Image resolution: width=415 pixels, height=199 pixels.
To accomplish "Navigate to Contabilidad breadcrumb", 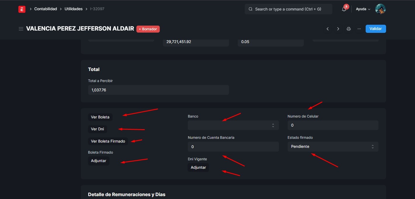I will (x=46, y=9).
